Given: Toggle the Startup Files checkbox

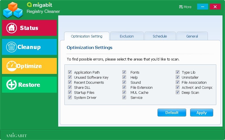Looking at the screenshot, I should [x=70, y=92].
